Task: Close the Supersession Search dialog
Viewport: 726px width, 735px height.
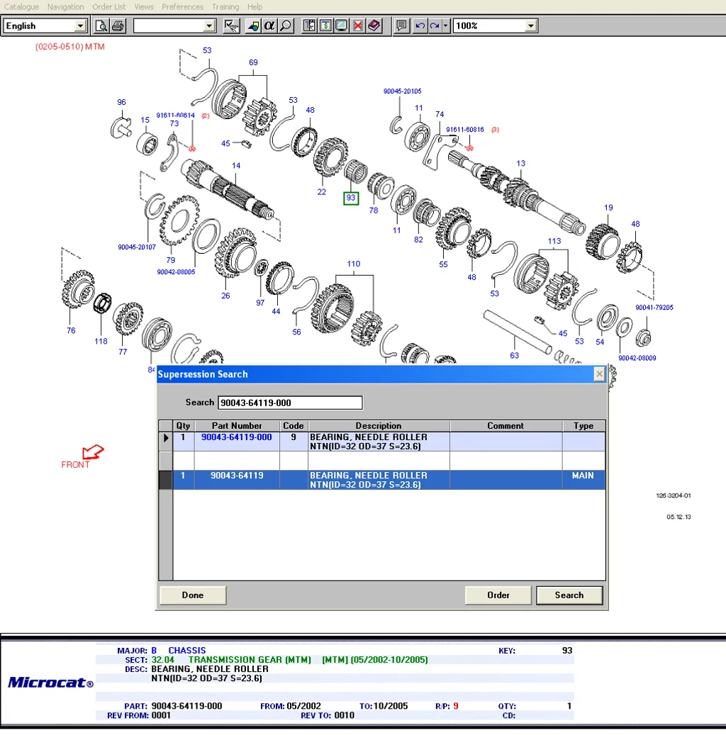Action: [599, 374]
